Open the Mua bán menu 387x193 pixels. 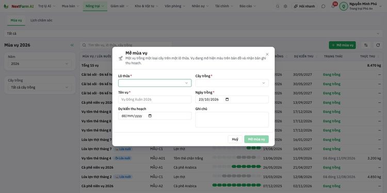click(71, 6)
